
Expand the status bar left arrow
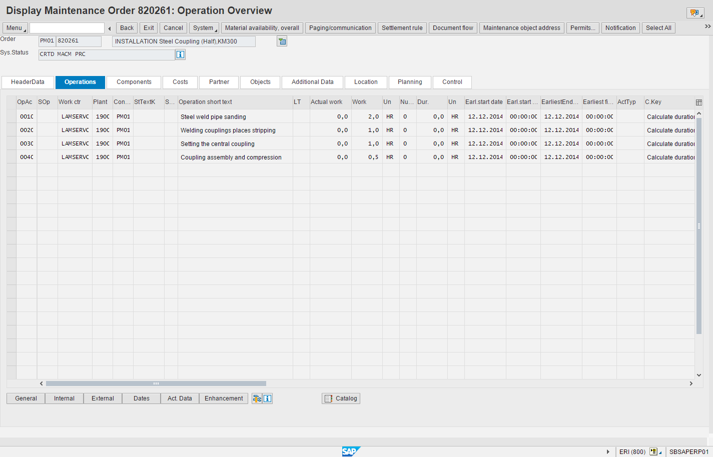point(608,452)
